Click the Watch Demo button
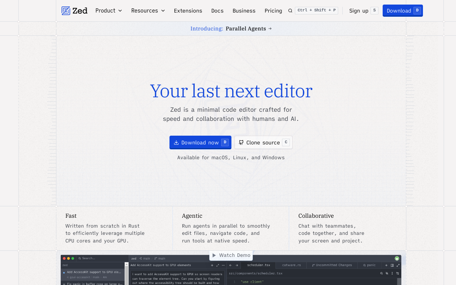The image size is (456, 285). point(231,255)
